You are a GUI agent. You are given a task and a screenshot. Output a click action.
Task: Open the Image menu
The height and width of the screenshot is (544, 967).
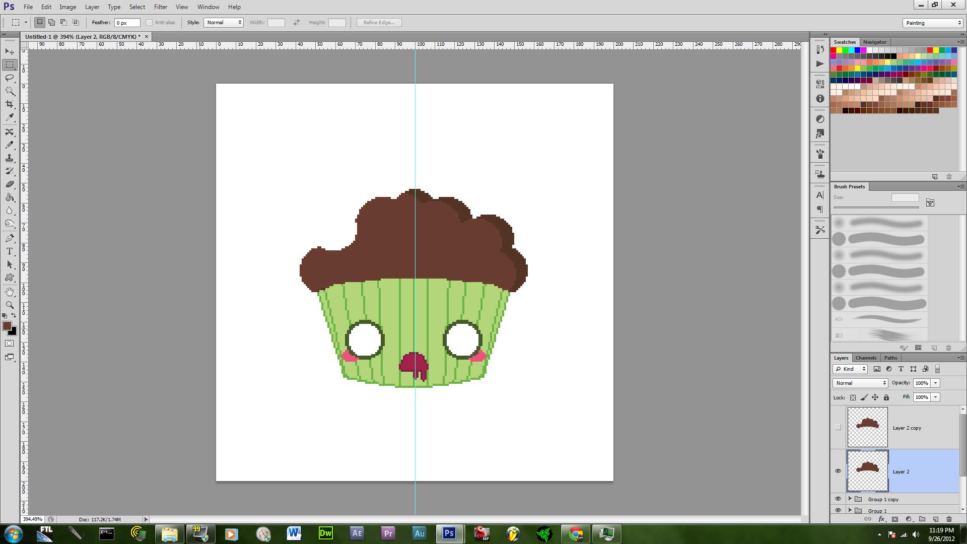coord(67,7)
